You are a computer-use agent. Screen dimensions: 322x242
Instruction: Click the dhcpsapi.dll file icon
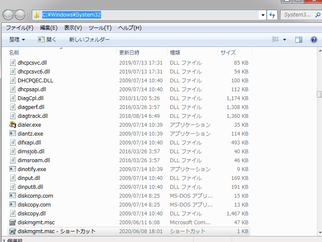coord(13,89)
